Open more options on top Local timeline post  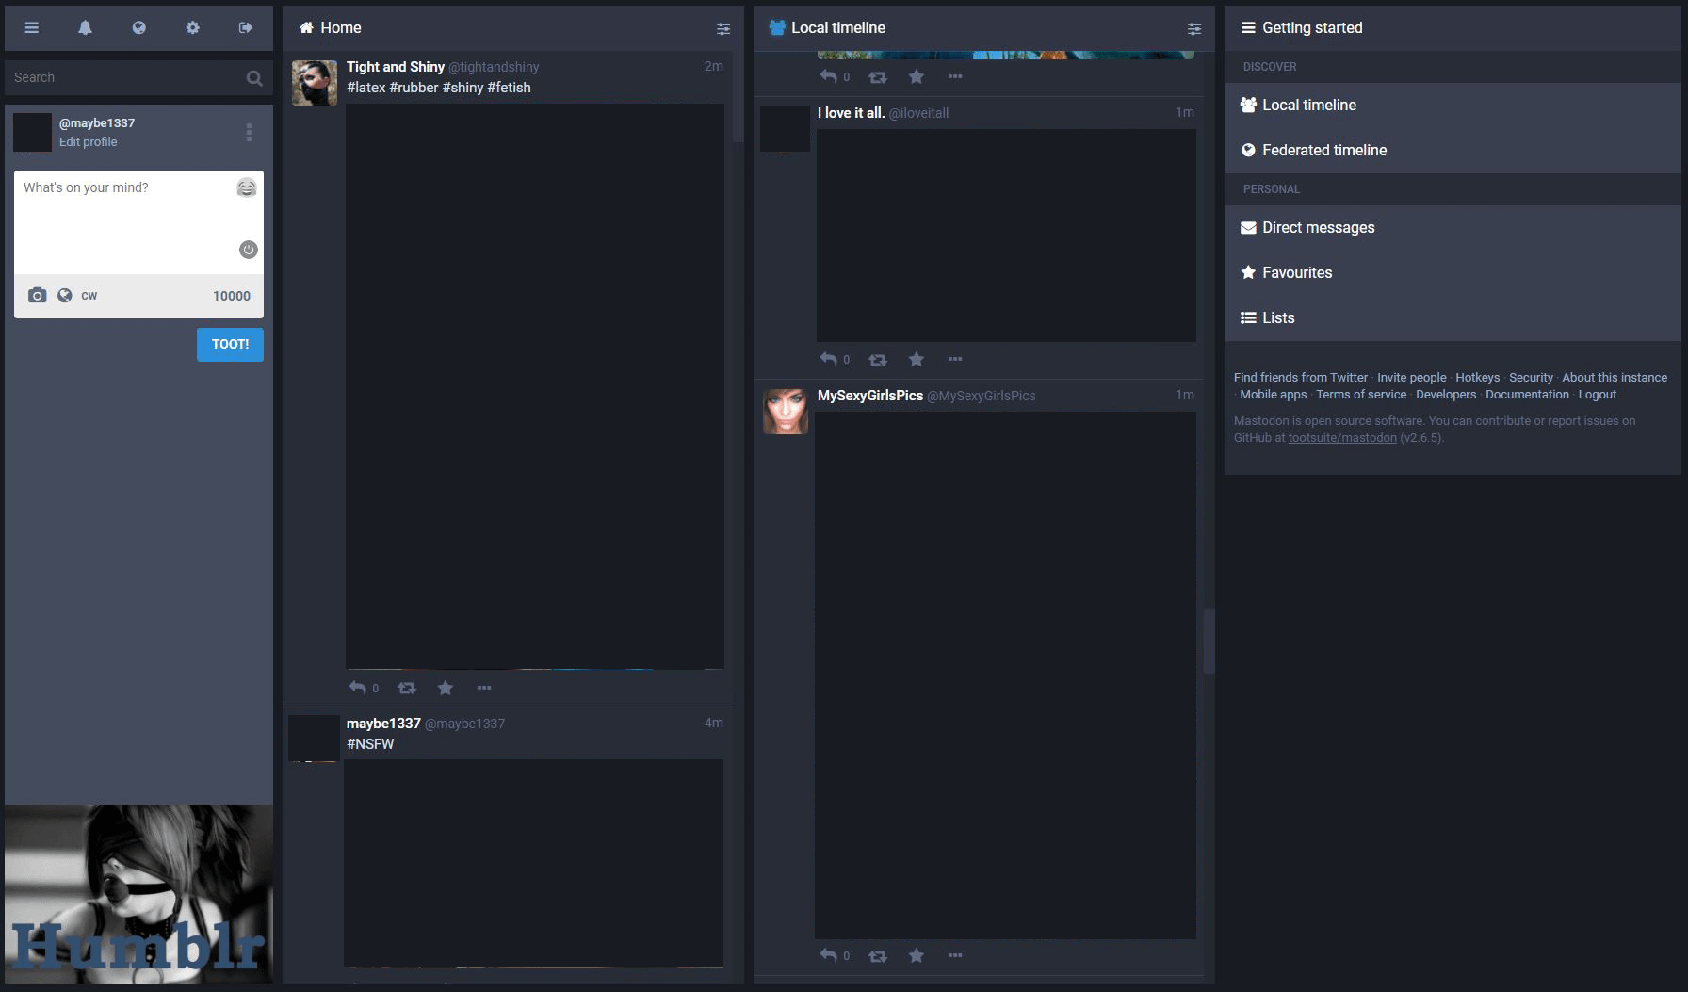point(955,76)
